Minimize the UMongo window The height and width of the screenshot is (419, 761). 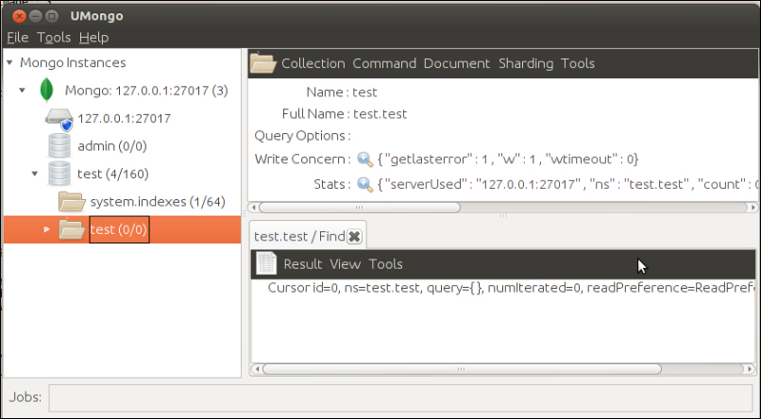tap(36, 16)
